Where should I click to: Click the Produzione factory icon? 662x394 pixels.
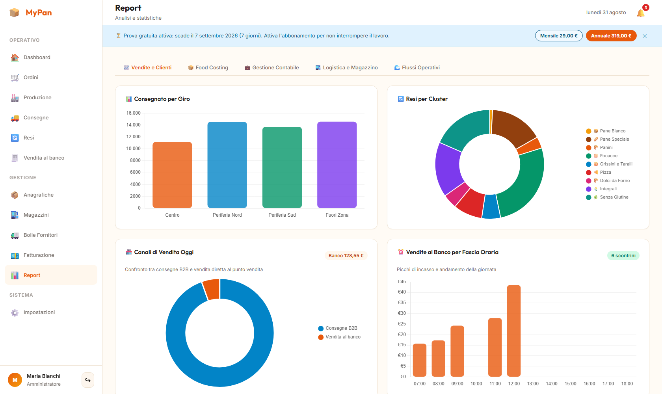(15, 98)
